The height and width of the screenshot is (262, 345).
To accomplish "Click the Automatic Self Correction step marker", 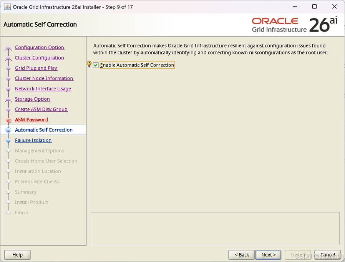I will point(8,130).
